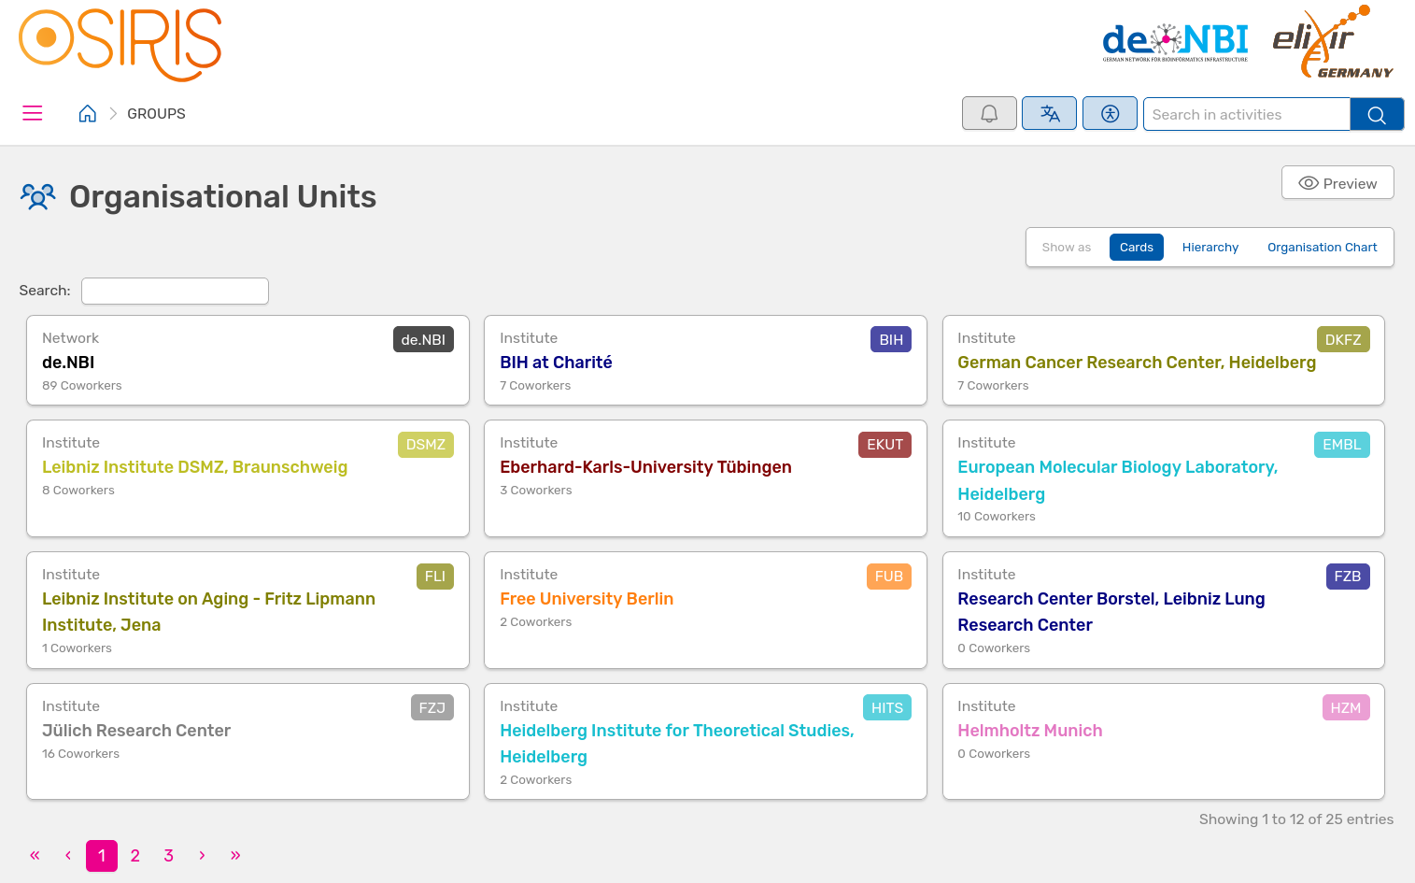Toggle the Preview eye button
Viewport: 1415px width, 883px height.
coord(1337,183)
